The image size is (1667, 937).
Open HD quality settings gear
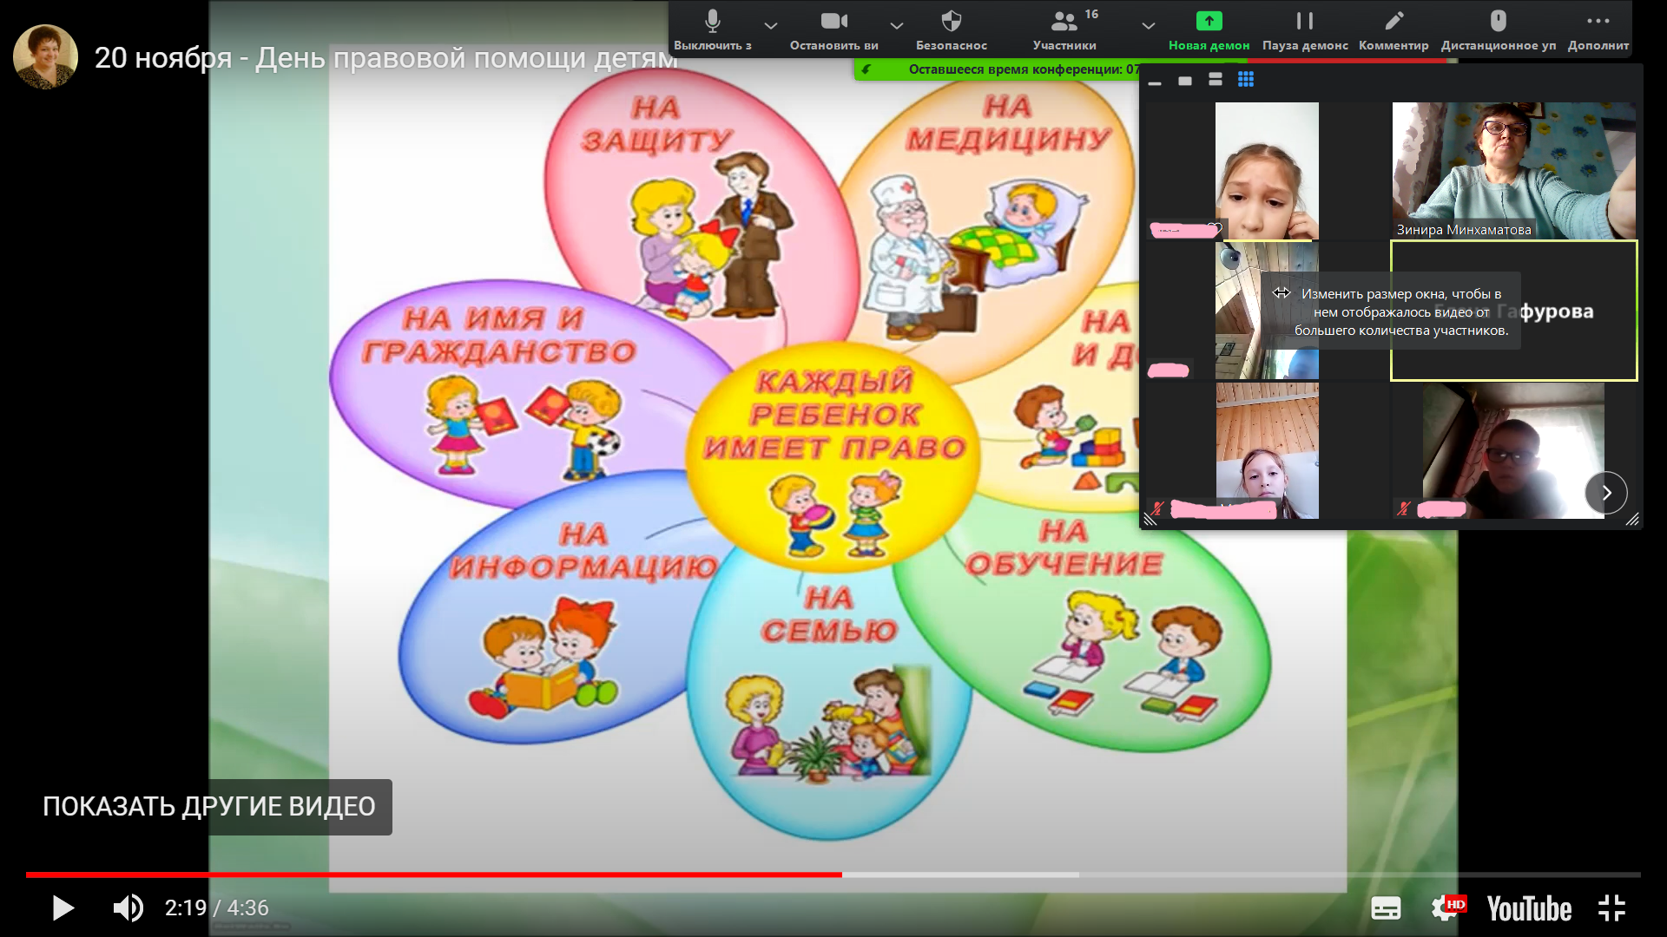1446,908
